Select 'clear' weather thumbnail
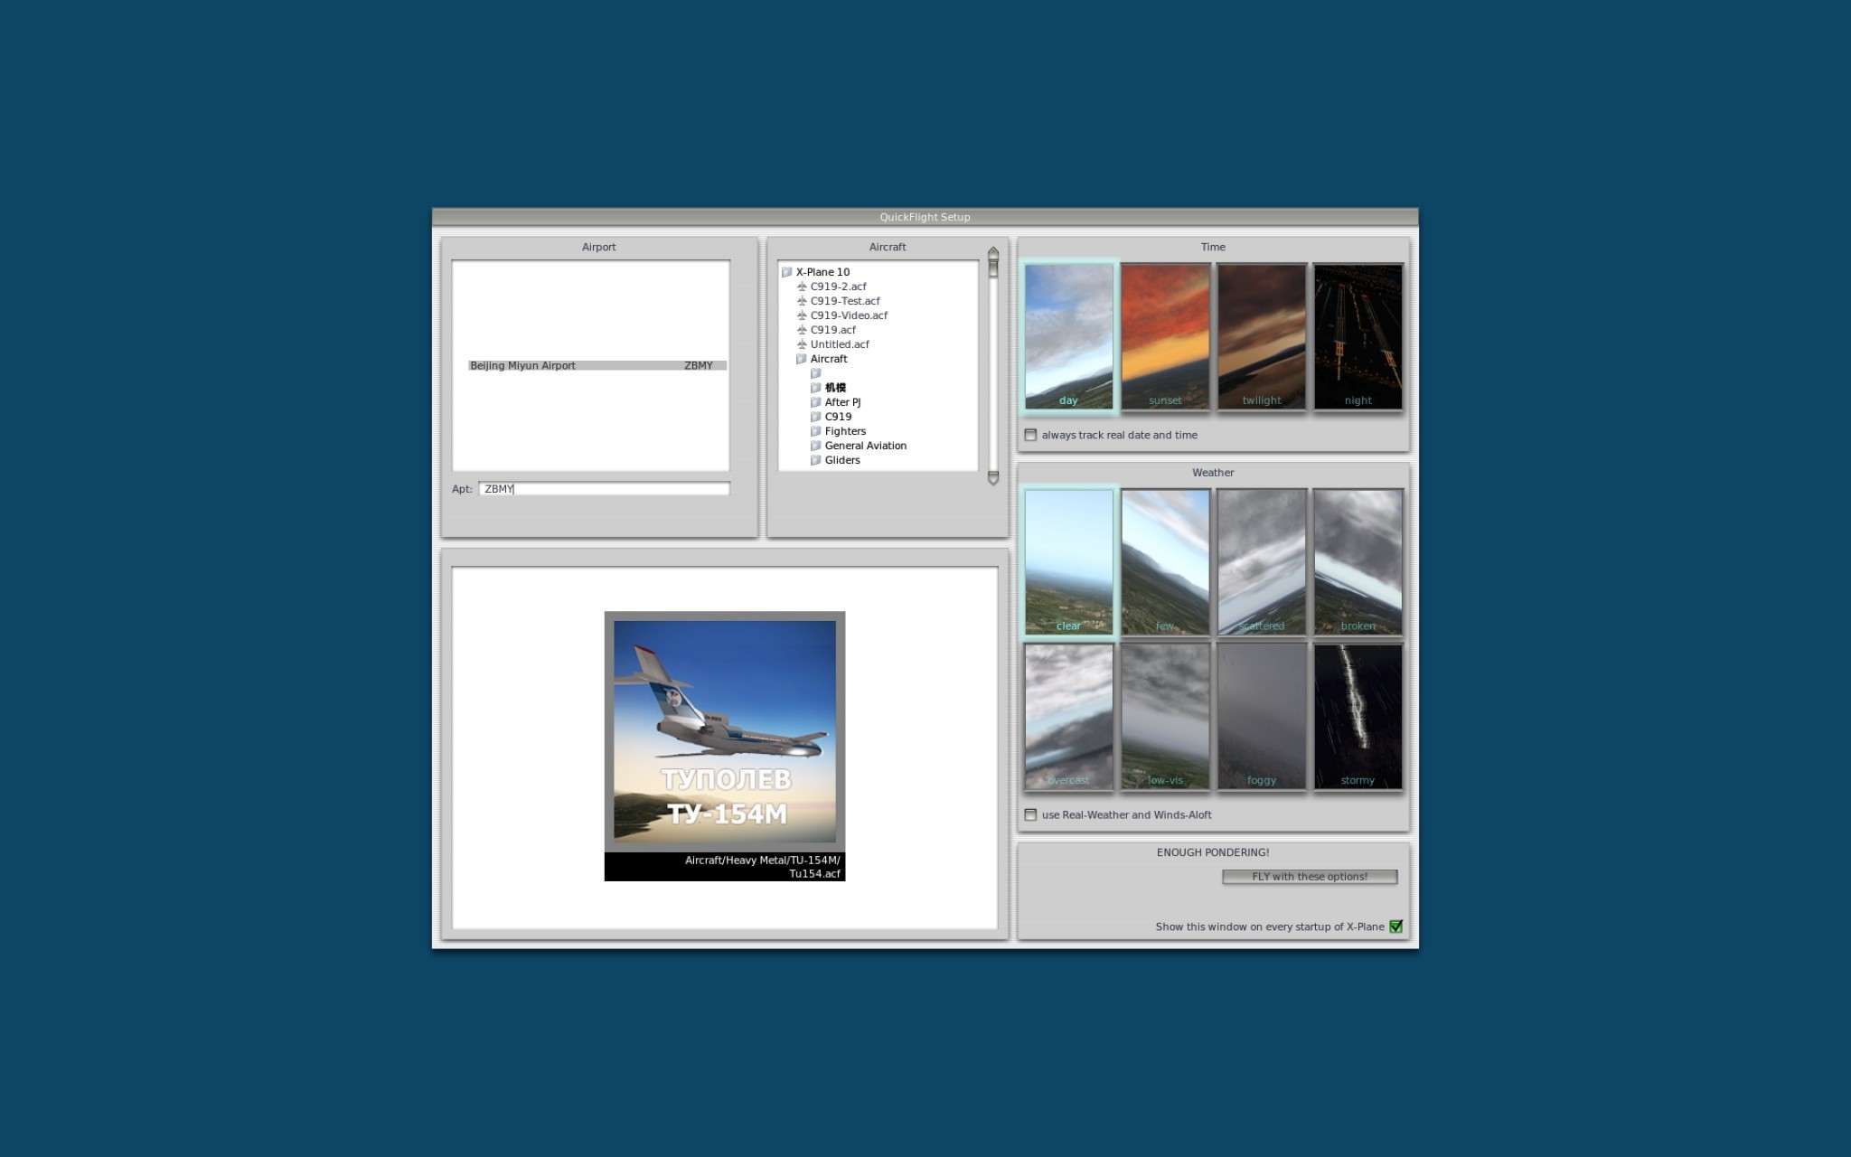This screenshot has width=1851, height=1157. 1068,561
